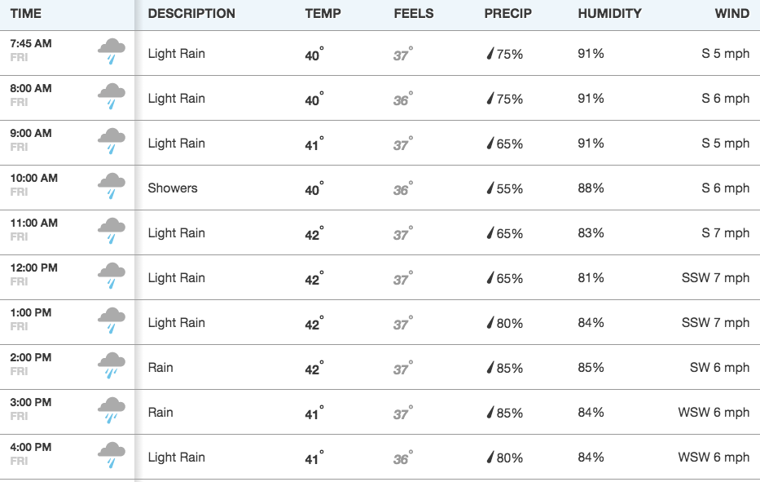Viewport: 760px width, 482px height.
Task: Click the raindrop icon beside 55% precip
Action: point(490,188)
